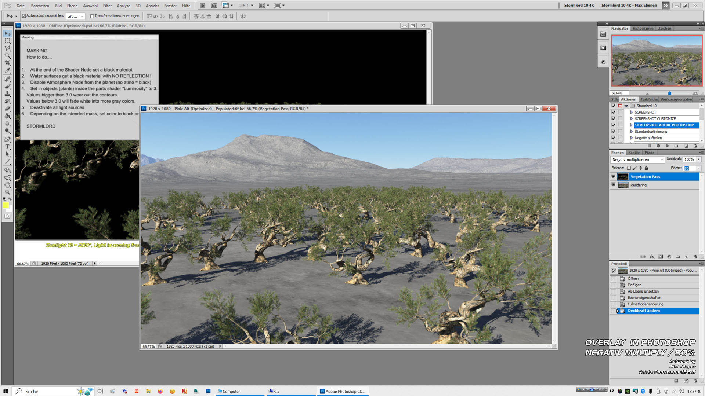705x396 pixels.
Task: Select the Clone Stamp tool
Action: (7, 93)
